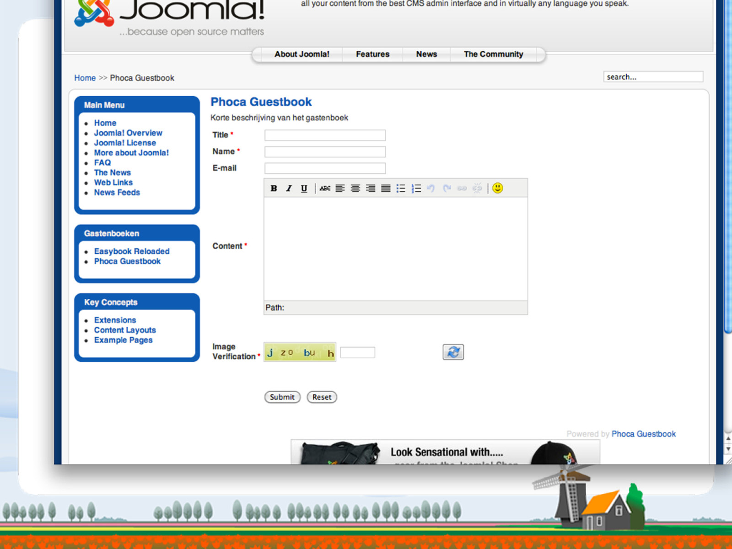
Task: Toggle italic formatting in editor
Action: point(289,188)
